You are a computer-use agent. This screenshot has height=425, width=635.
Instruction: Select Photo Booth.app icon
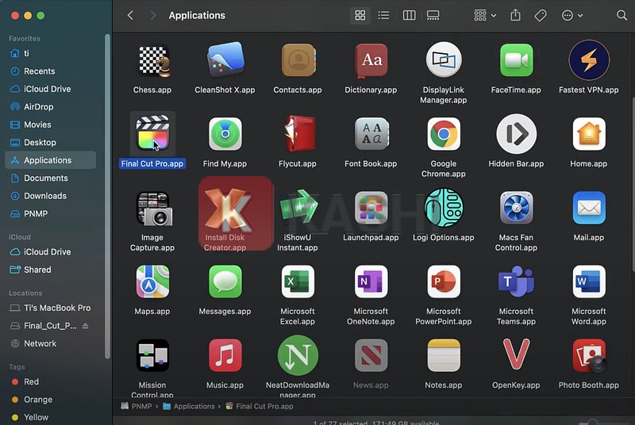click(590, 355)
